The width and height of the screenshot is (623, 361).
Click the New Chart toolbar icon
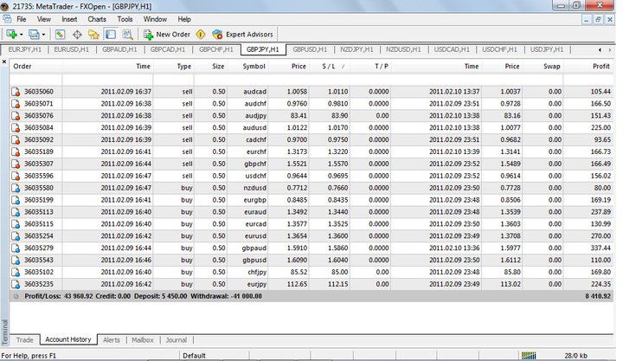click(11, 35)
